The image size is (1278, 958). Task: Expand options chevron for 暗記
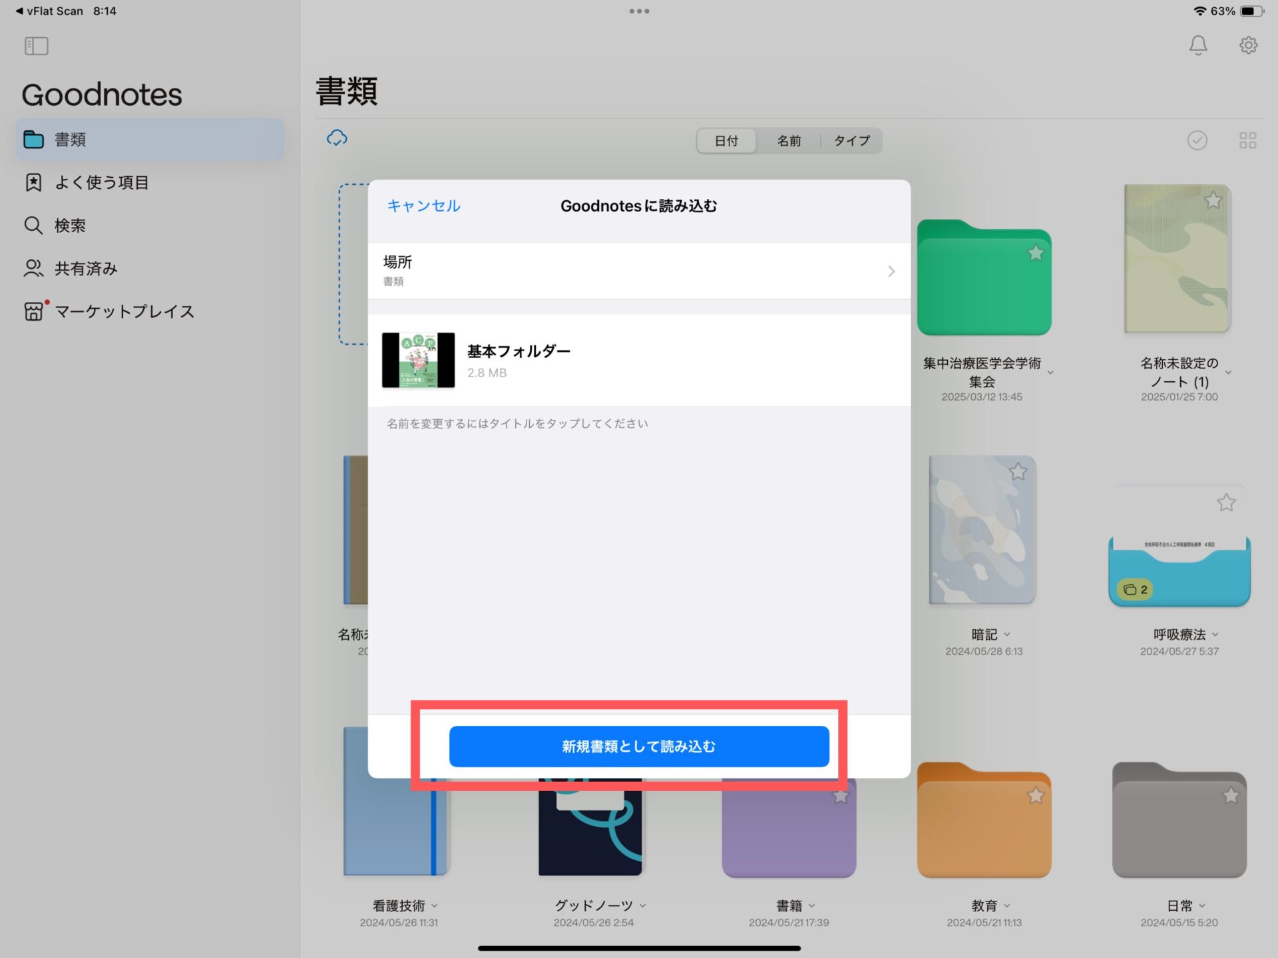[x=1007, y=635]
